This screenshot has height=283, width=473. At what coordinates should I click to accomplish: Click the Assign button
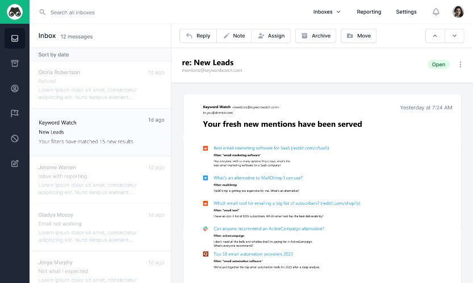[271, 36]
